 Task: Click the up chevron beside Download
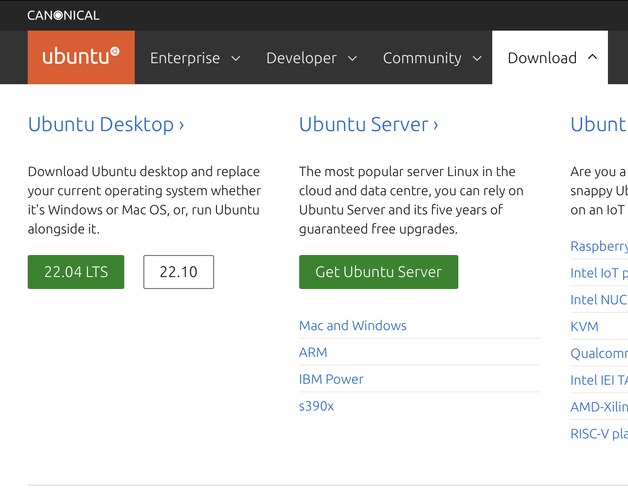coord(593,56)
